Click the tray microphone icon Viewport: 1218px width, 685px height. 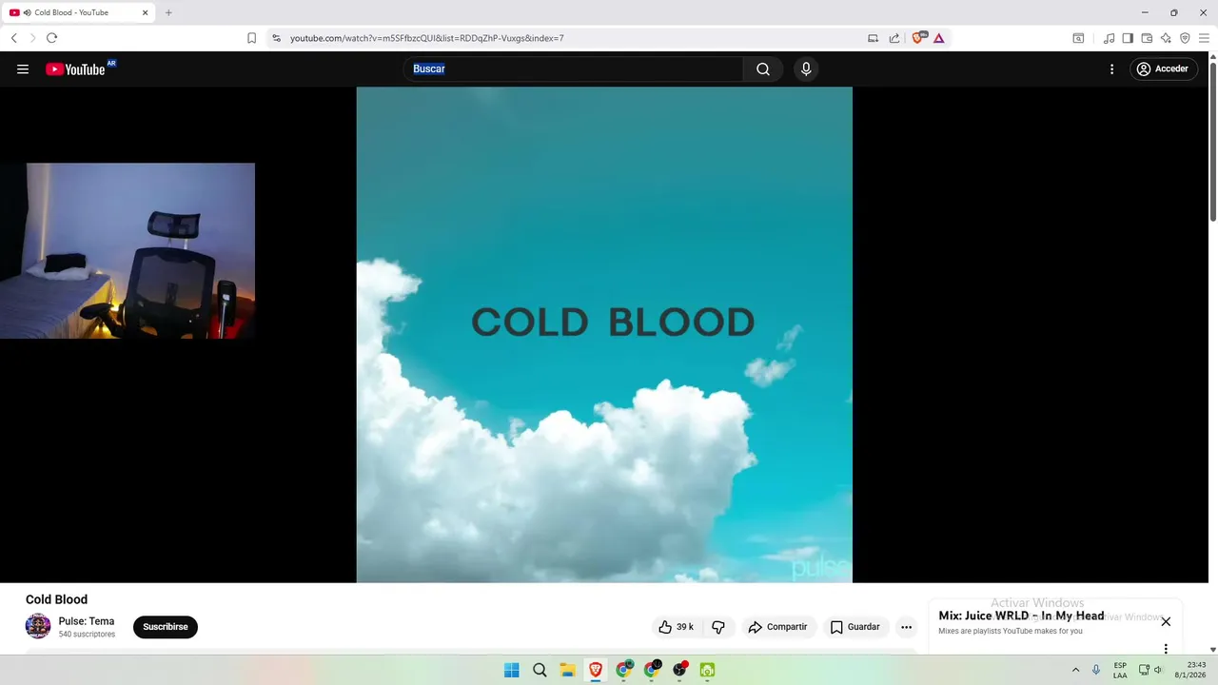[1096, 670]
